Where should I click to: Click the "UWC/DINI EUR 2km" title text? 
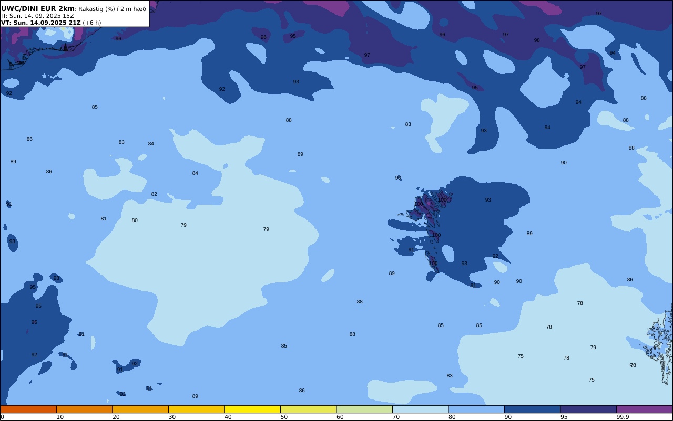coord(38,8)
